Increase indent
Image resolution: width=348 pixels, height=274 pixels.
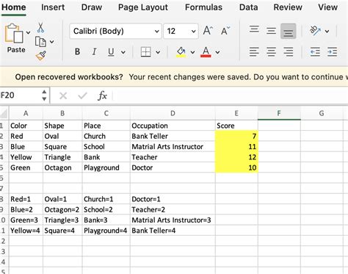point(332,51)
